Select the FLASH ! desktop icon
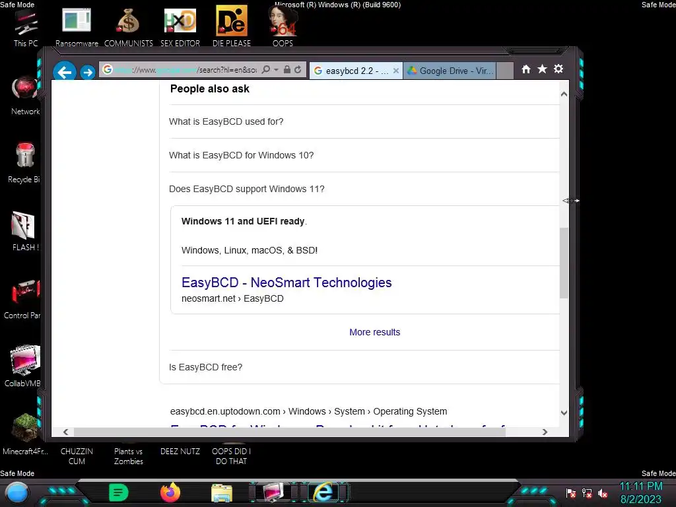Viewport: 676px width, 507px height. pyautogui.click(x=25, y=231)
